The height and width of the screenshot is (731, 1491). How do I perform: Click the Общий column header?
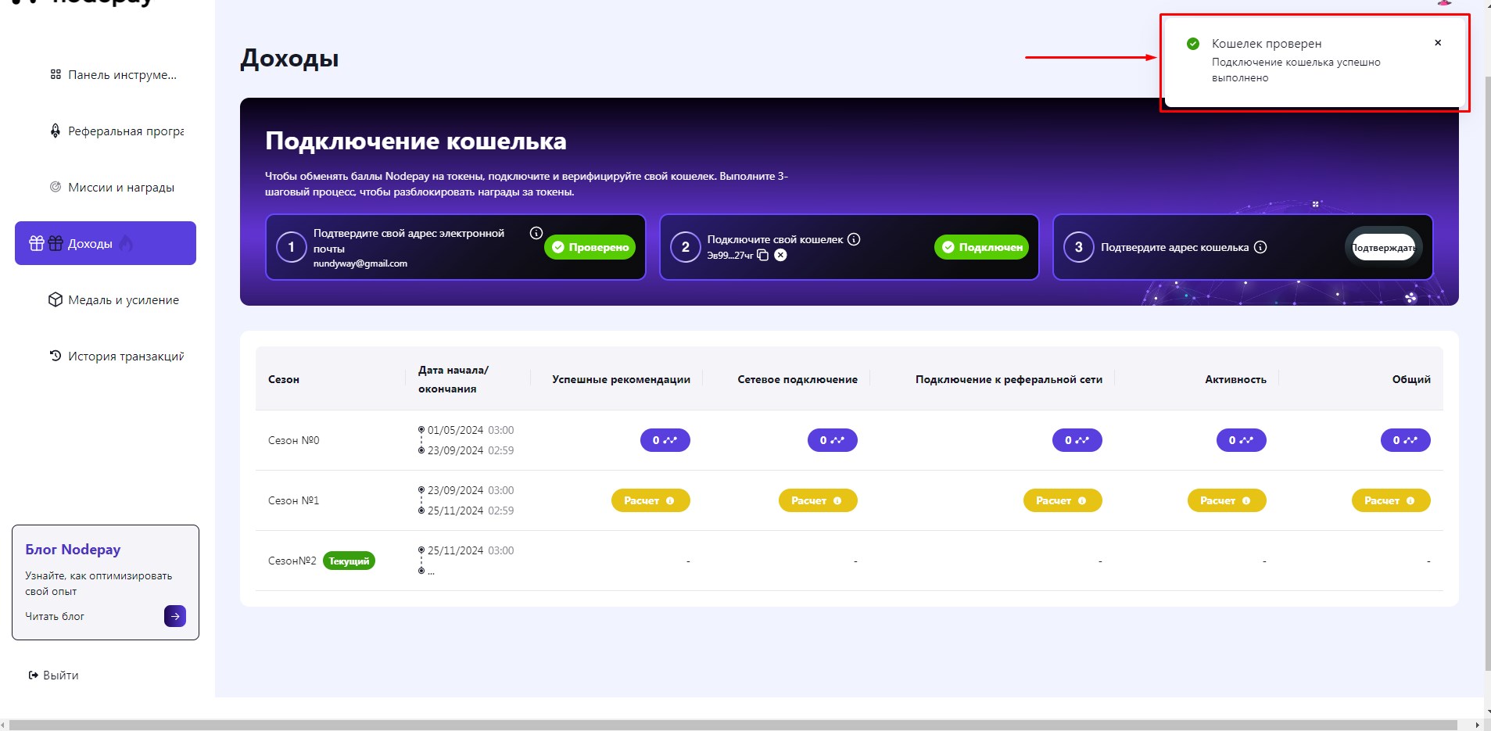point(1411,379)
